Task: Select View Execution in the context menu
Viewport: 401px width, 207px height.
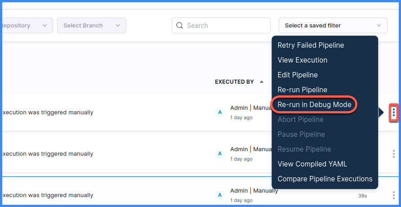Action: 302,60
